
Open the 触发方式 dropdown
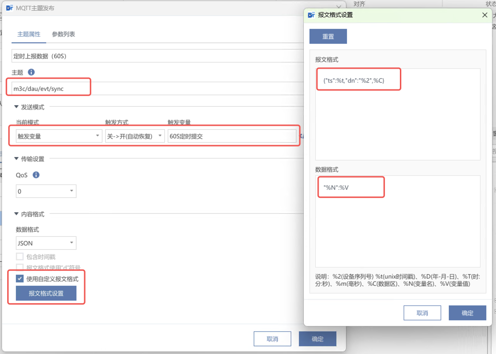135,136
